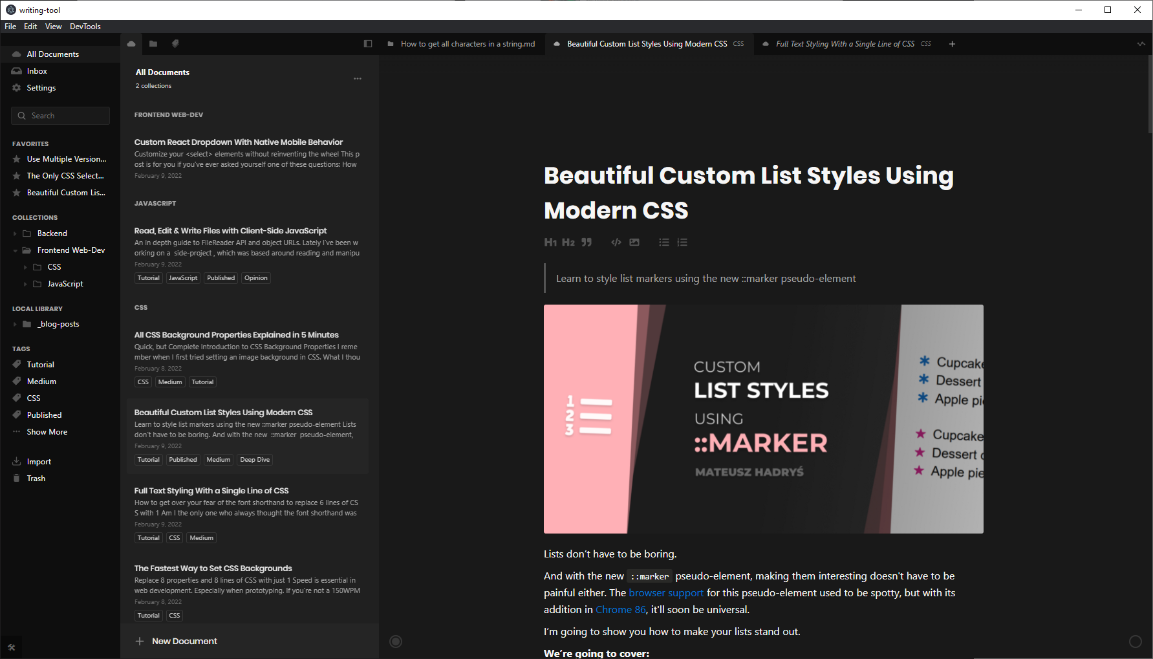Expand the _blog-posts local library folder
The image size is (1153, 659).
(16, 324)
